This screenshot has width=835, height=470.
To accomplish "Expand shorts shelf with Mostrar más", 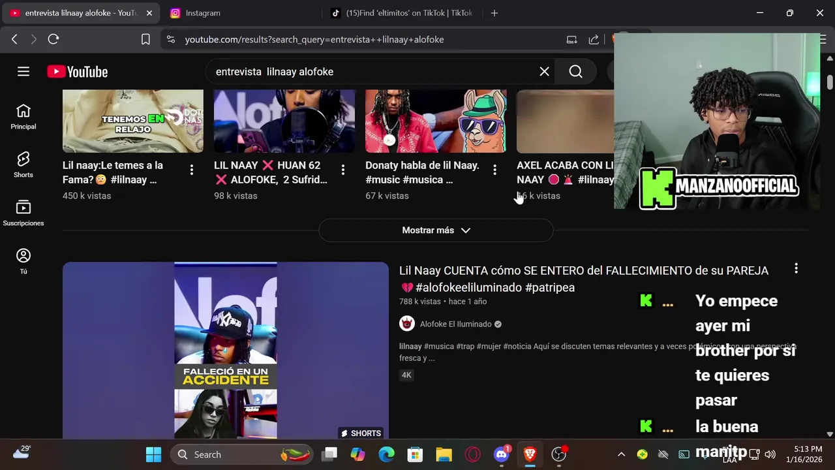I will tap(436, 230).
